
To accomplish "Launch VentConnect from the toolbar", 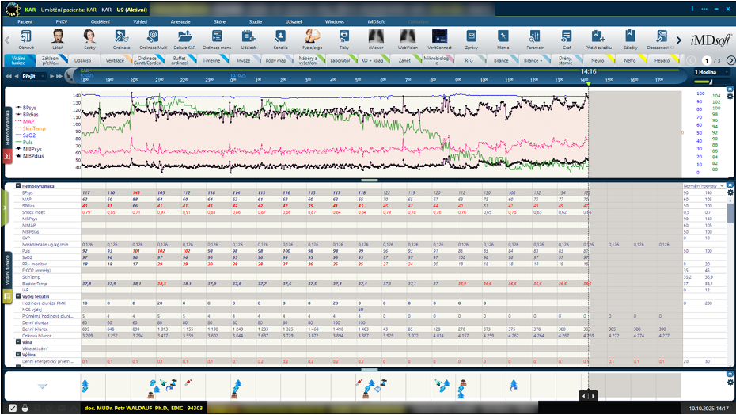I will (439, 36).
